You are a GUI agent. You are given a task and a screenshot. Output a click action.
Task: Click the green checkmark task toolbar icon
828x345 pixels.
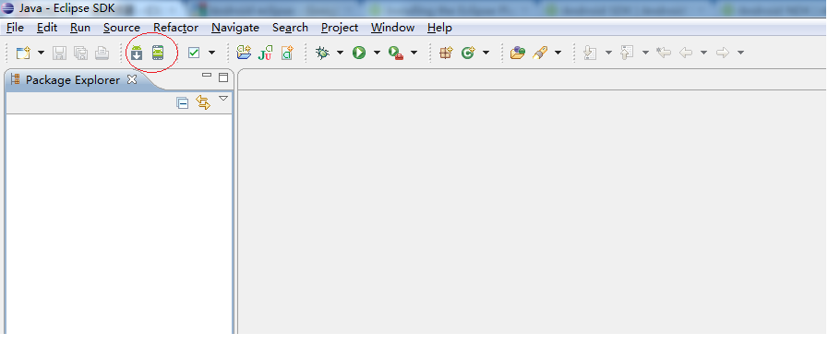click(x=194, y=53)
